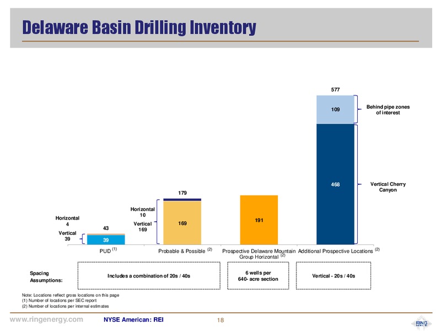Click the Behind pipe zones of interest label
This screenshot has height=331, width=441.
coord(388,109)
